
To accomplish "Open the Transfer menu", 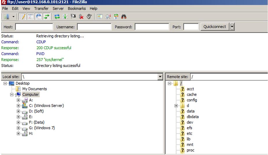I will pyautogui.click(x=41, y=8).
